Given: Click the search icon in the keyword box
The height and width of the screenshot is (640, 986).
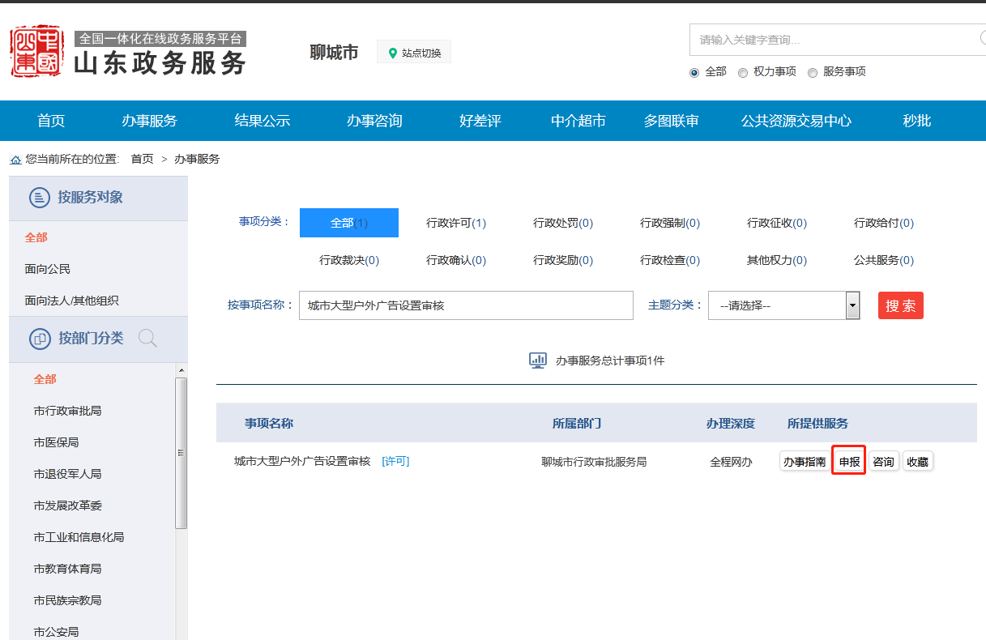Looking at the screenshot, I should point(981,39).
